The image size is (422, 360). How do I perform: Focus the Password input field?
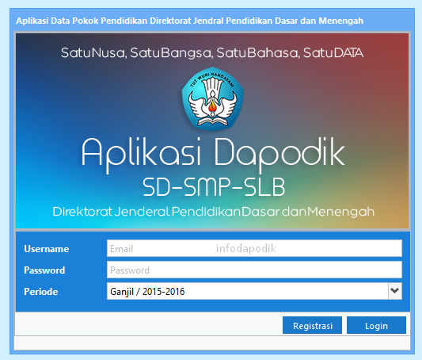[254, 270]
